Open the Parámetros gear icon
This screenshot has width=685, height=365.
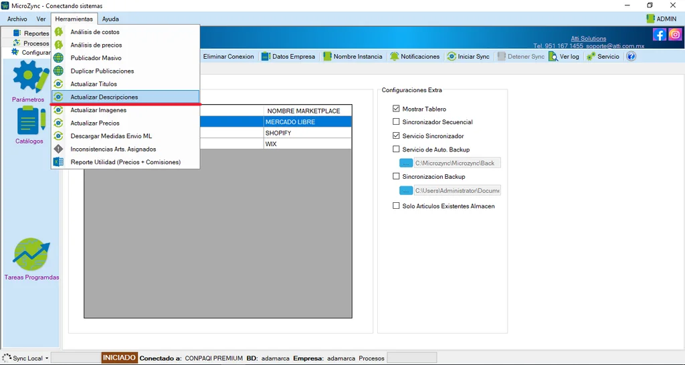coord(30,77)
